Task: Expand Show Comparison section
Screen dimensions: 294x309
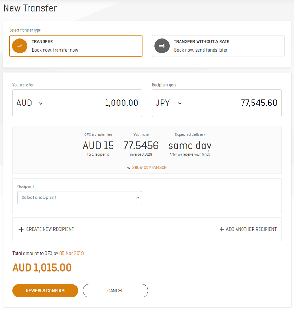Action: pos(147,168)
